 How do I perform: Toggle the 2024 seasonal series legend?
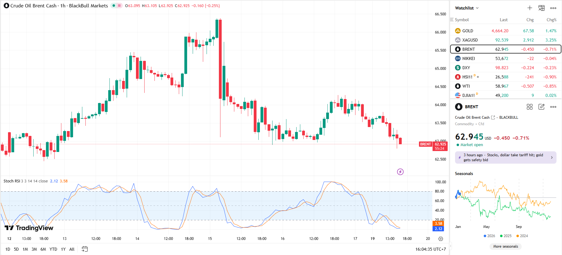pos(522,236)
